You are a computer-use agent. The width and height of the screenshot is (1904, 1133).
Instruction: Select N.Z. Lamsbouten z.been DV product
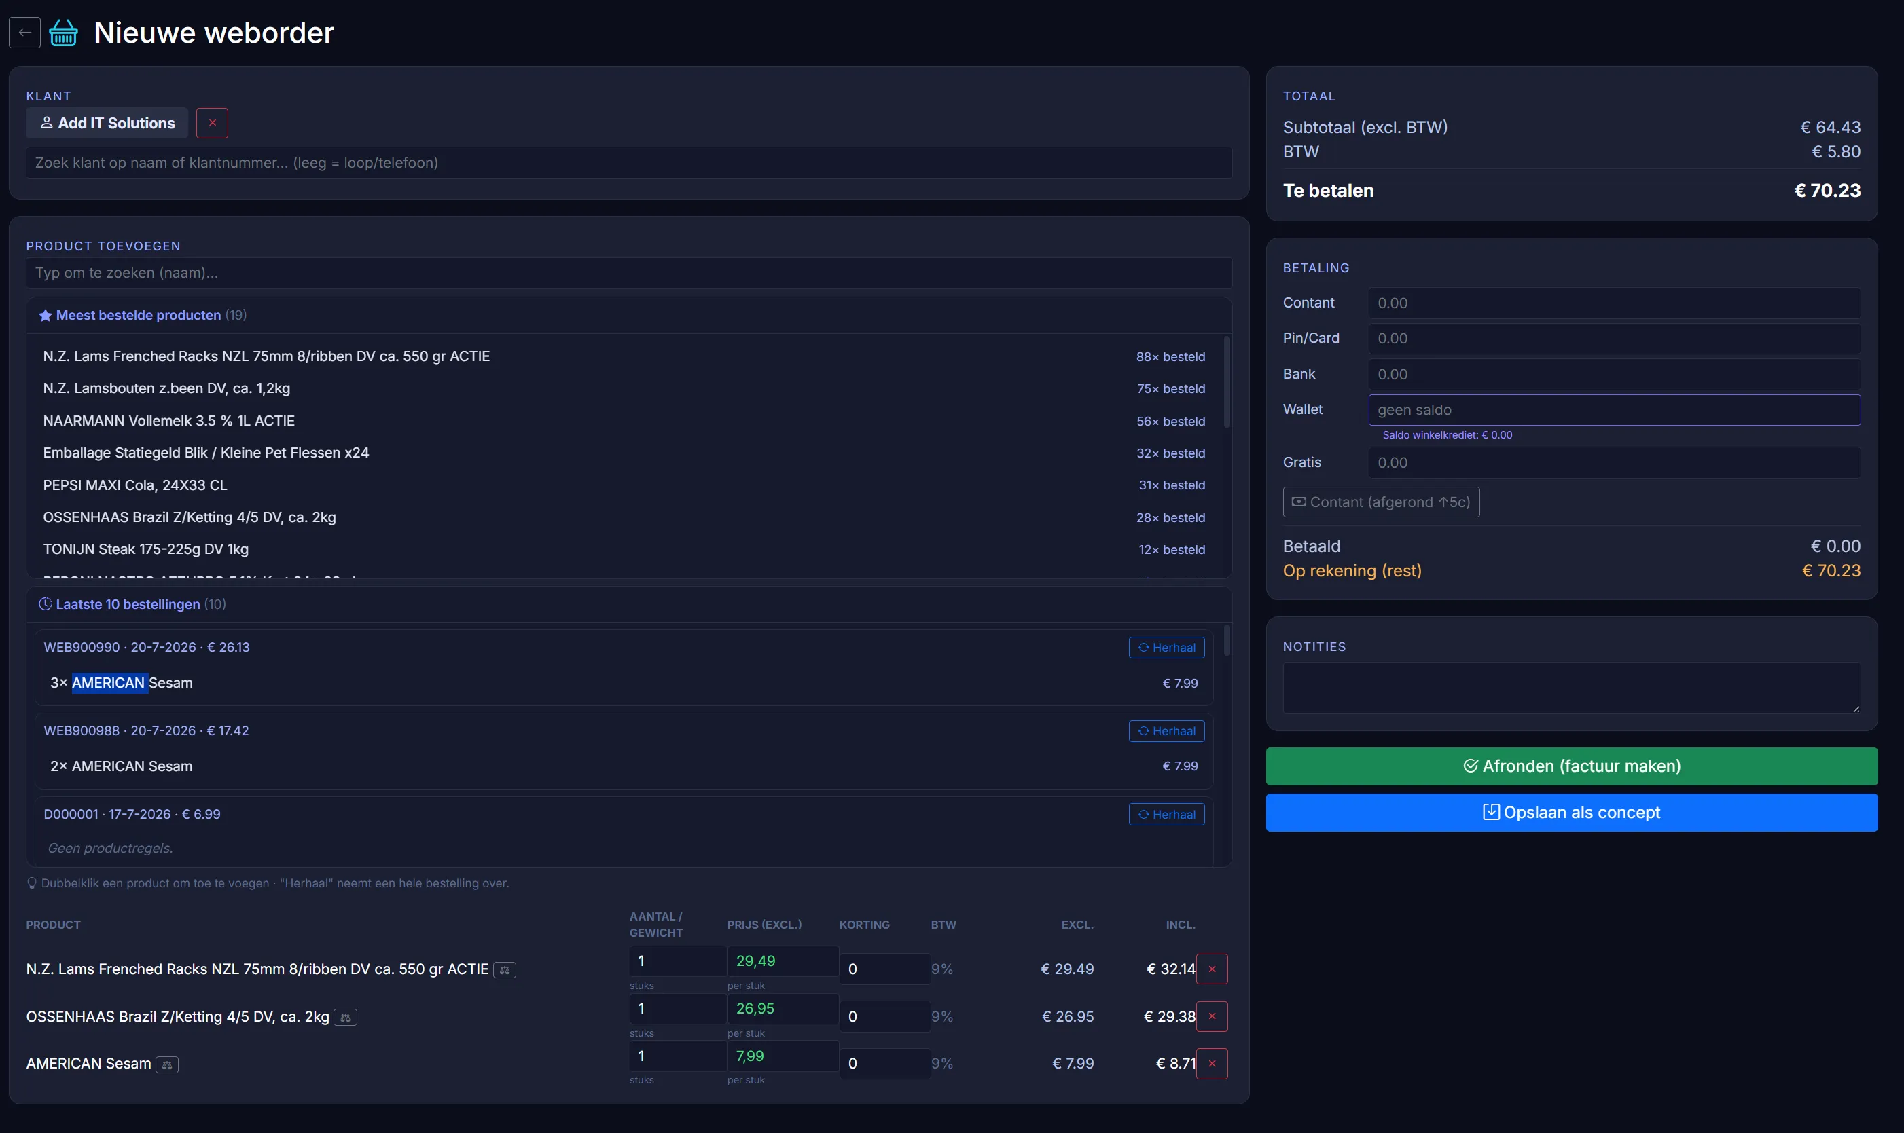[x=624, y=388]
